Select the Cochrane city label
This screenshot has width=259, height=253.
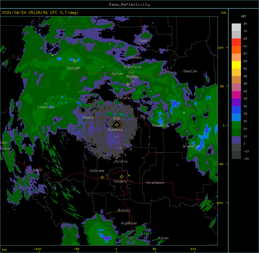97,171
